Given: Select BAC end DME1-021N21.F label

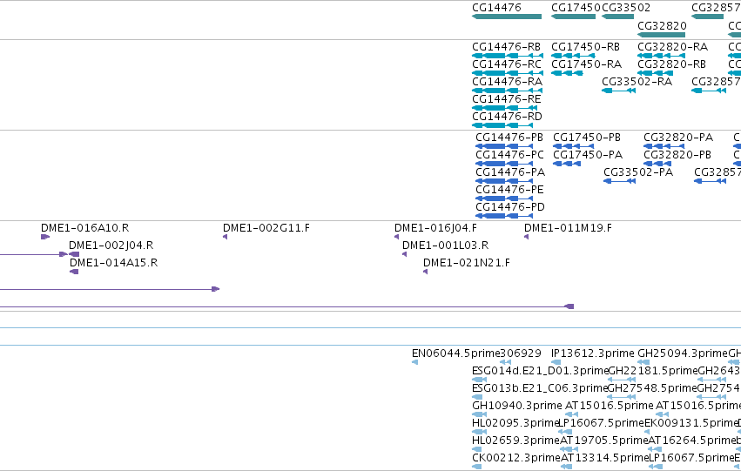Looking at the screenshot, I should (467, 263).
